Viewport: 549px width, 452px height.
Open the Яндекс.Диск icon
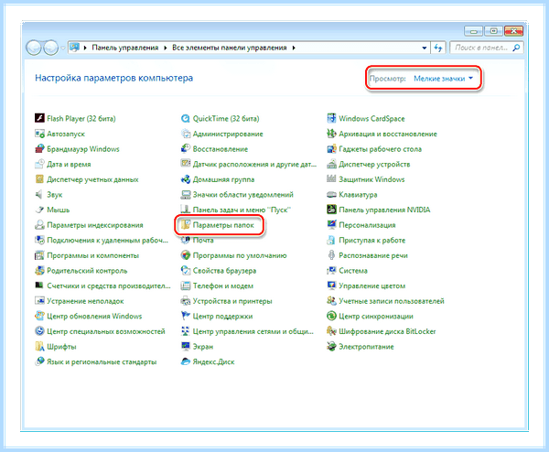tap(185, 361)
